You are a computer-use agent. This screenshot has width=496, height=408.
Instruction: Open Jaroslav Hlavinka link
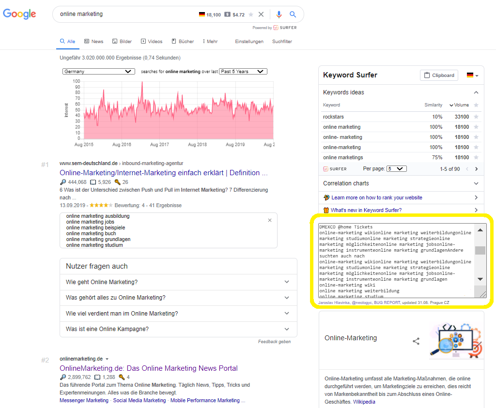(334, 302)
